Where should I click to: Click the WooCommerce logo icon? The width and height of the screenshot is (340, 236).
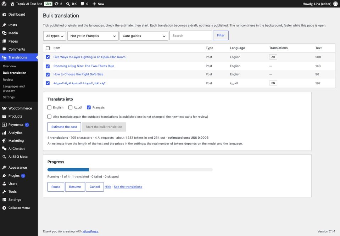[4, 108]
